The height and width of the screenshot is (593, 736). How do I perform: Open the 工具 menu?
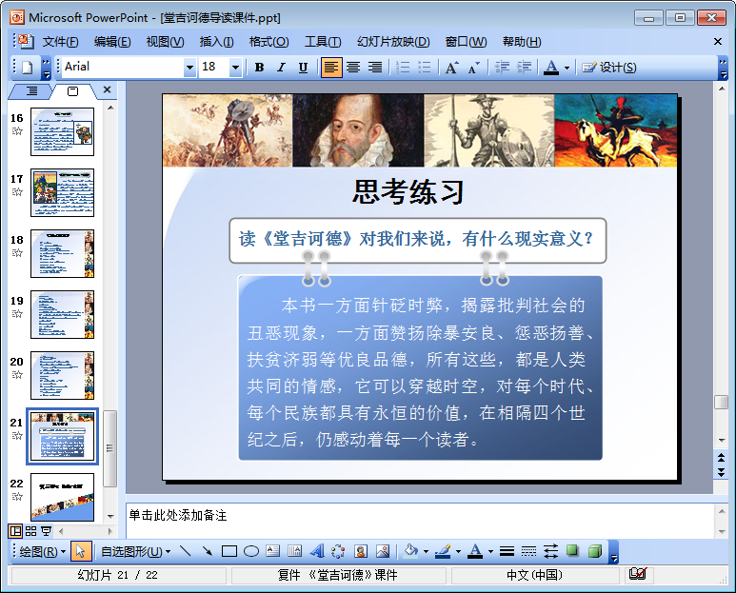coord(323,42)
